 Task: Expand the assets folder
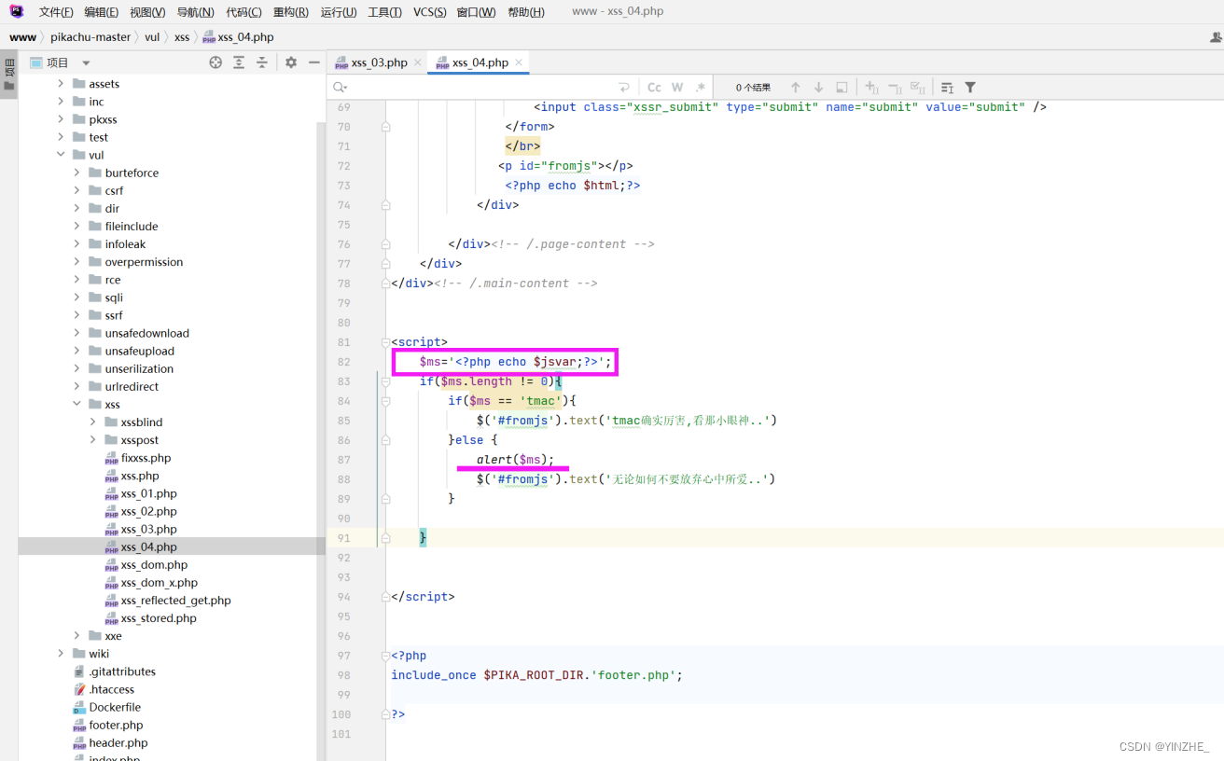click(x=61, y=84)
